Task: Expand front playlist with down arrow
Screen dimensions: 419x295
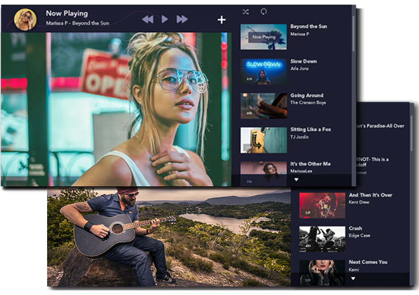Action: click(x=296, y=180)
